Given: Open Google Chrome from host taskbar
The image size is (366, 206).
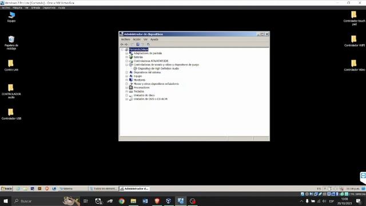Looking at the screenshot, I should coord(122,201).
